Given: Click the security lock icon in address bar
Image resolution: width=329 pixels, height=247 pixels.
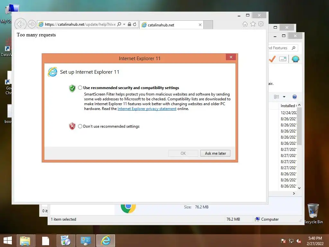Looking at the screenshot, I should click(x=129, y=24).
